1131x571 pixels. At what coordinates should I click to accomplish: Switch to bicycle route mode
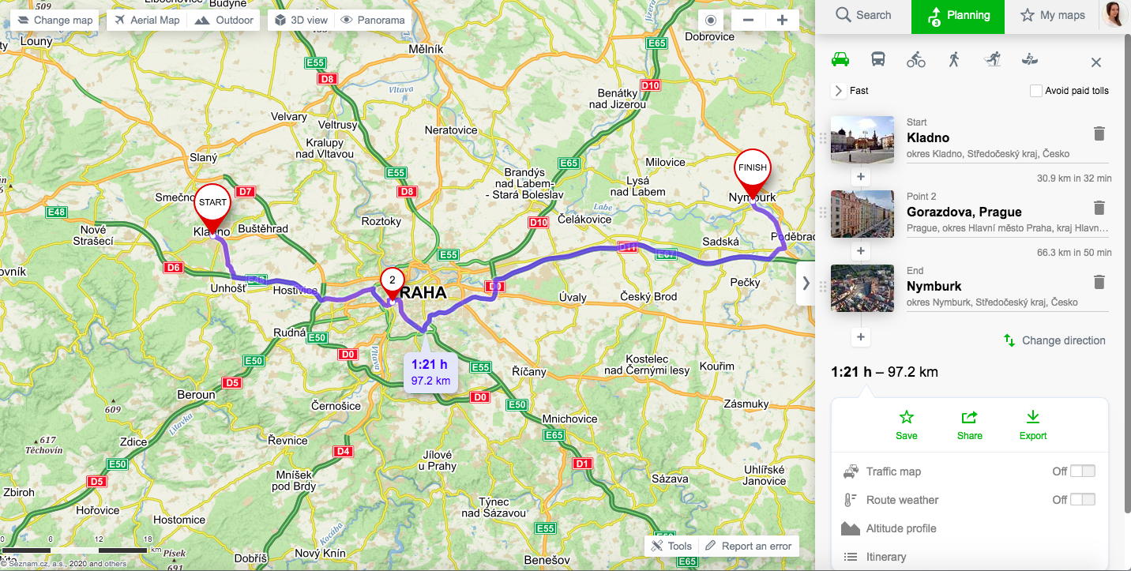pos(915,59)
